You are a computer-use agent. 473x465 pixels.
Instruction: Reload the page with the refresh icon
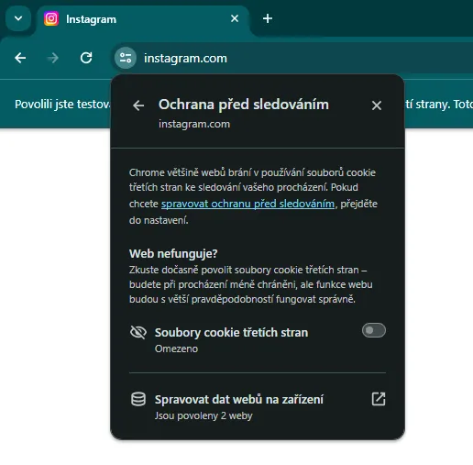coord(86,58)
